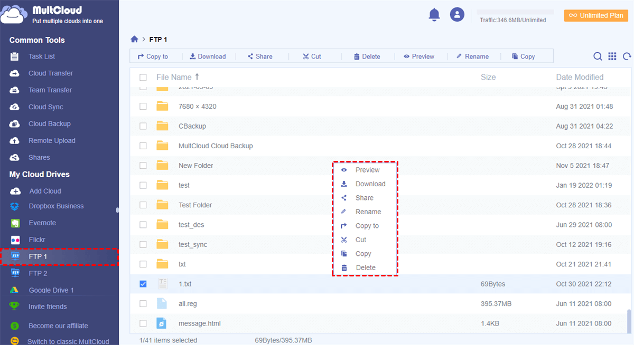
Task: Click Preview in the toolbar
Action: pos(419,56)
